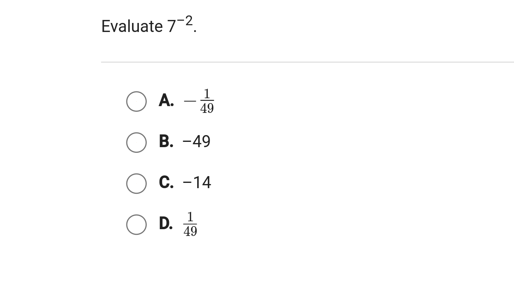Click the numerator 1 in option D
This screenshot has width=514, height=289.
coord(190,217)
